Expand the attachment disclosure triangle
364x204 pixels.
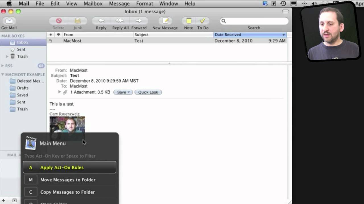[x=59, y=92]
